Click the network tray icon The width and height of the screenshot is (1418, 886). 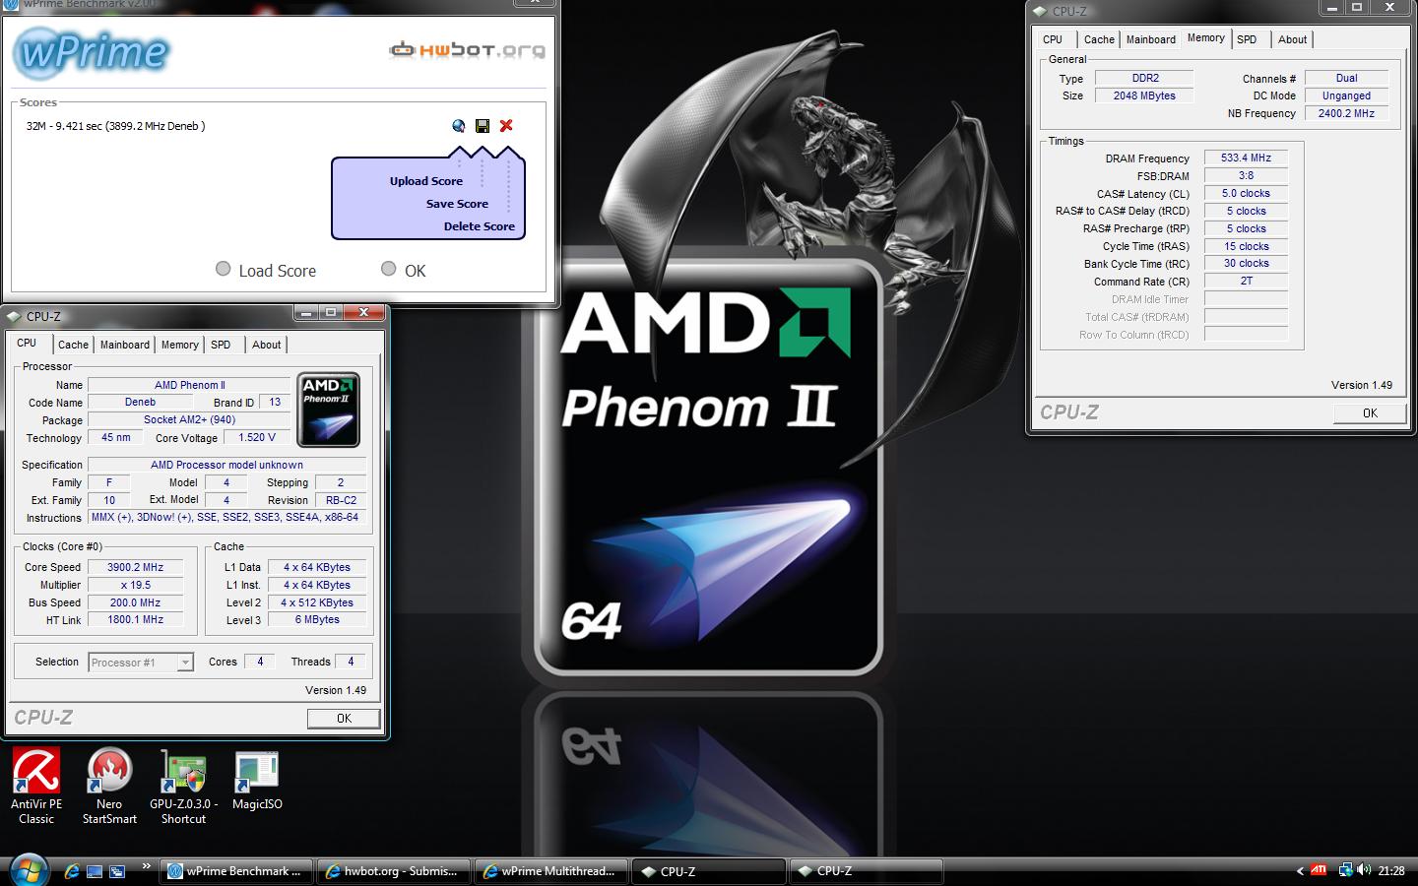pos(1345,870)
